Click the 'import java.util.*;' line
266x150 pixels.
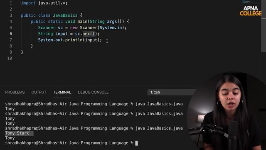pyautogui.click(x=44, y=3)
